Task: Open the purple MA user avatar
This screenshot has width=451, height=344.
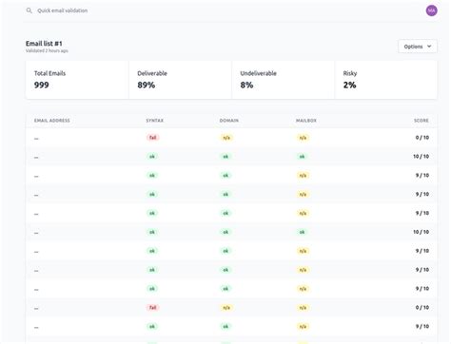Action: tap(431, 10)
